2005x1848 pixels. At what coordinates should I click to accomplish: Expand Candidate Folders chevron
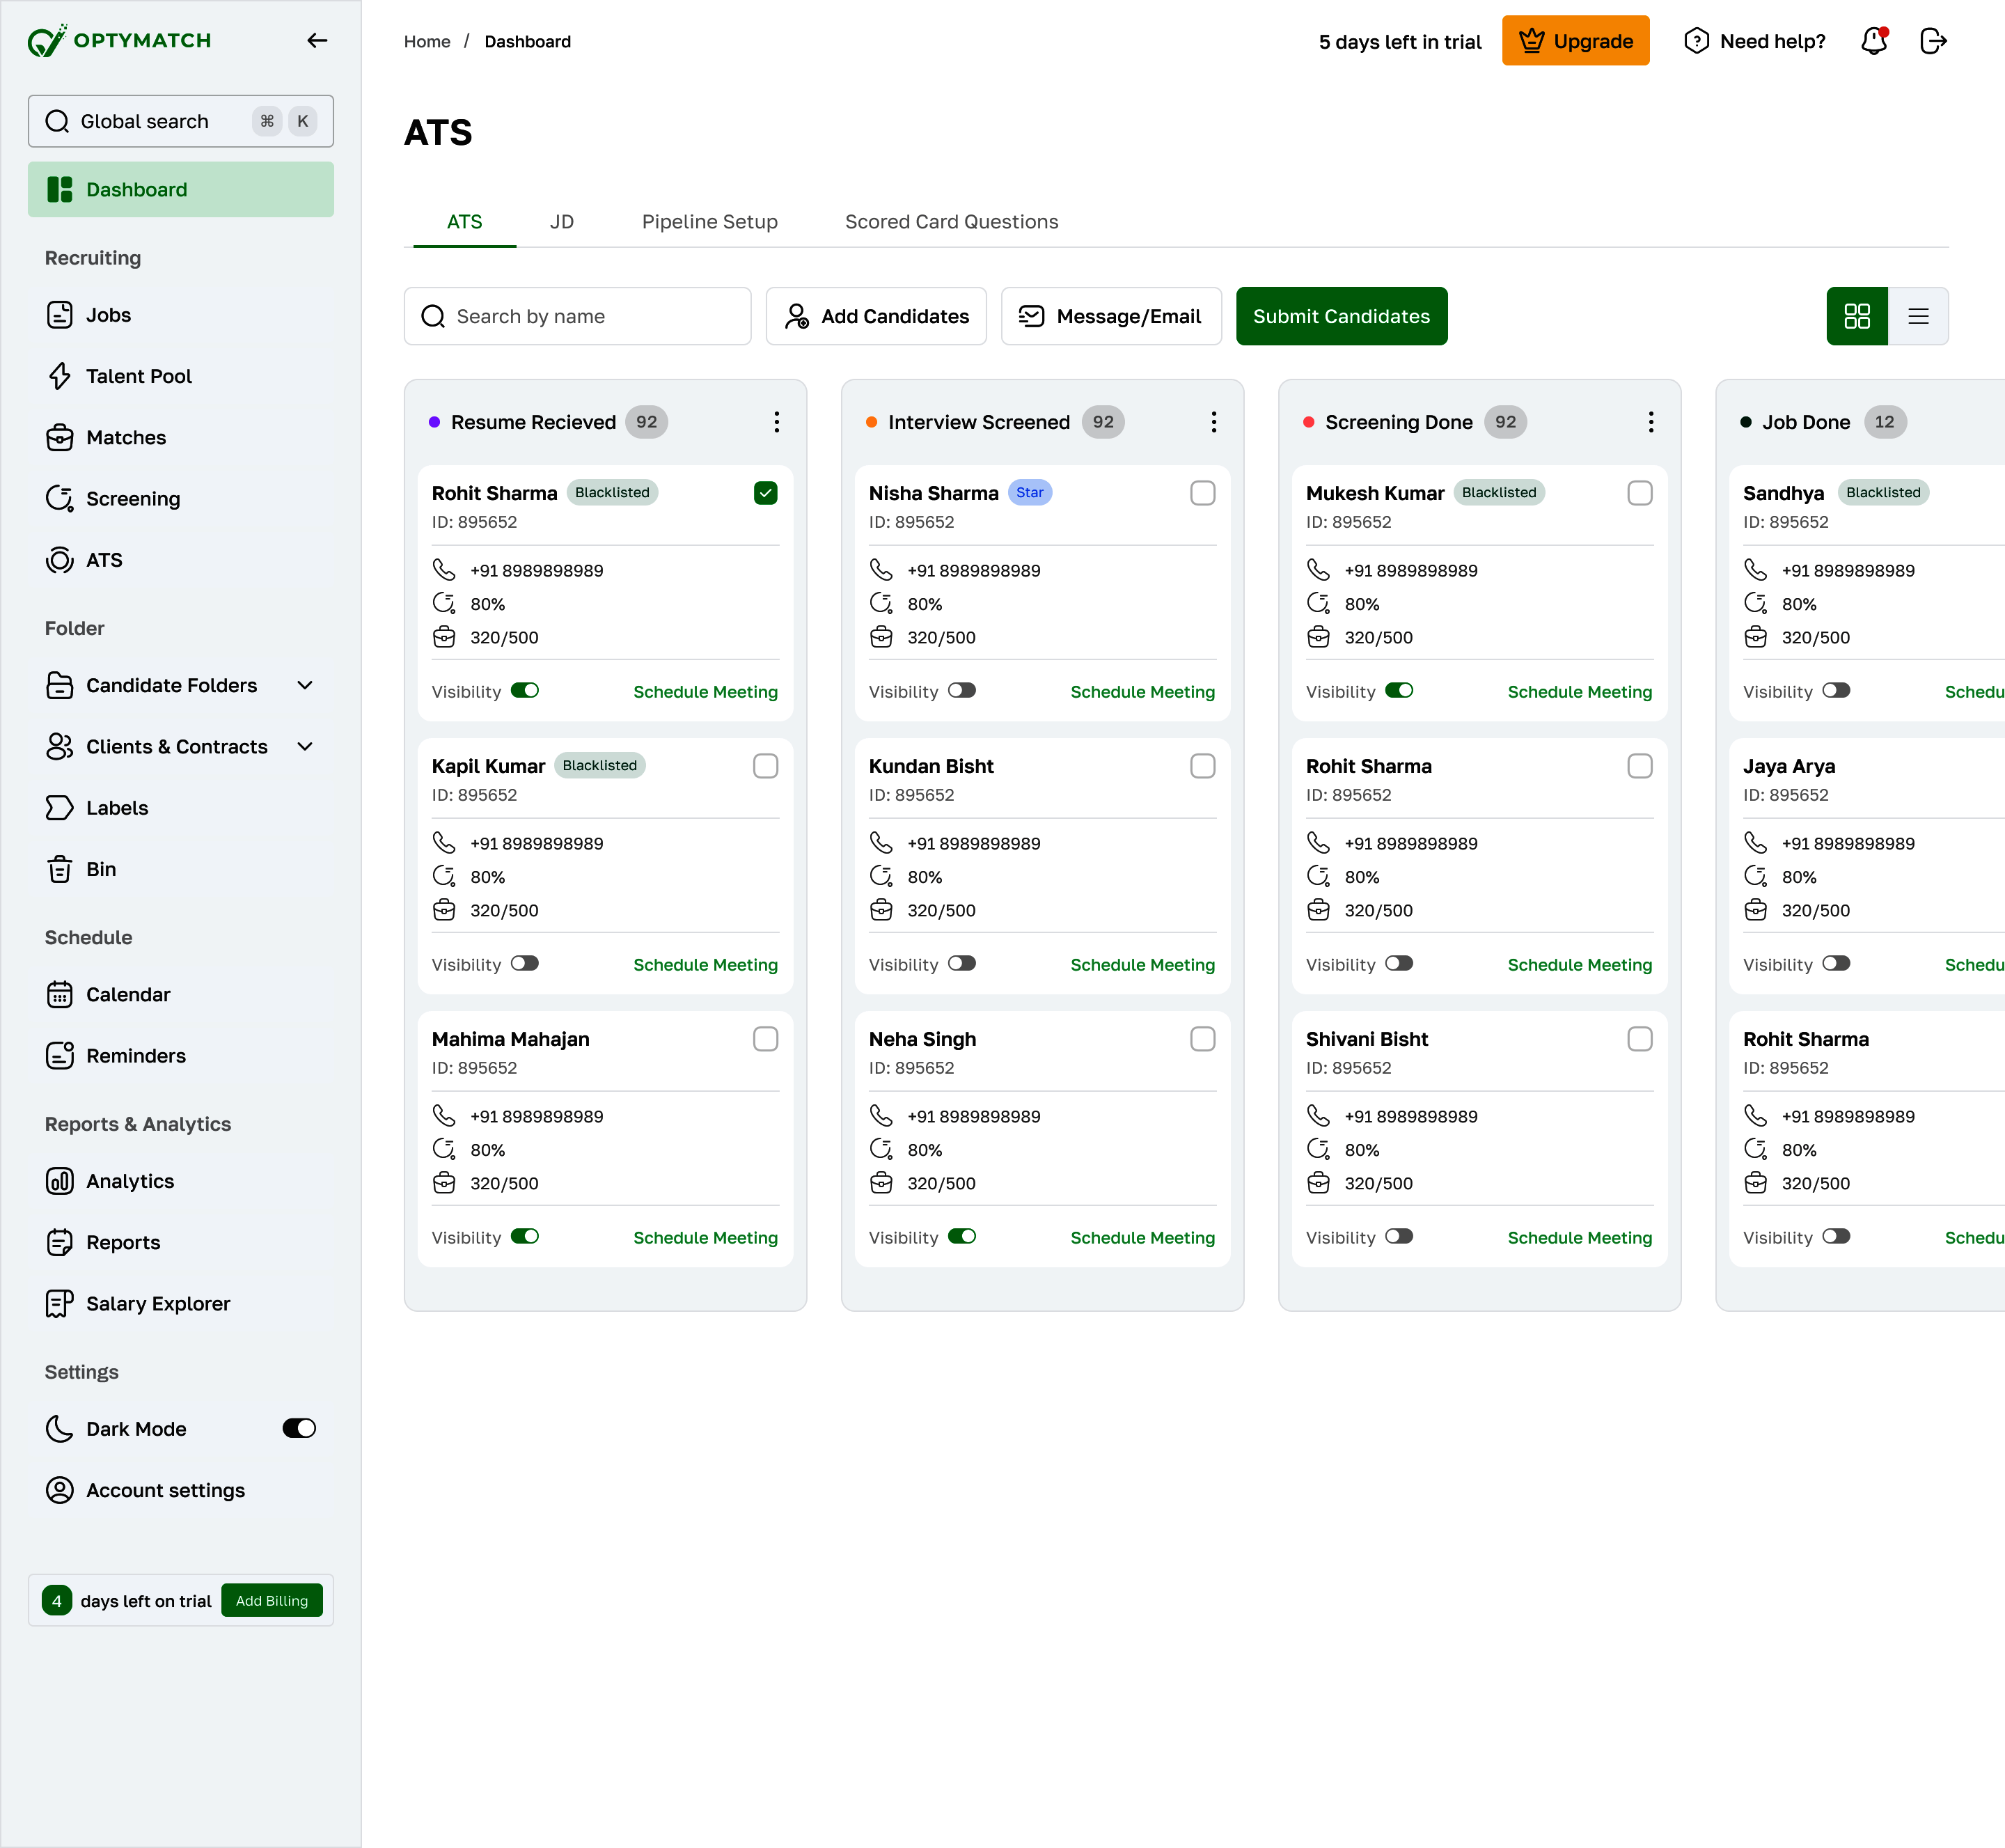tap(305, 685)
